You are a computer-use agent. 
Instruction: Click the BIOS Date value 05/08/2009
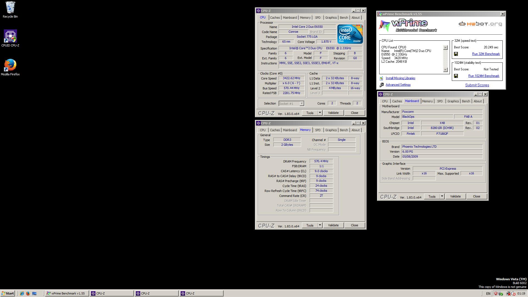pyautogui.click(x=442, y=156)
